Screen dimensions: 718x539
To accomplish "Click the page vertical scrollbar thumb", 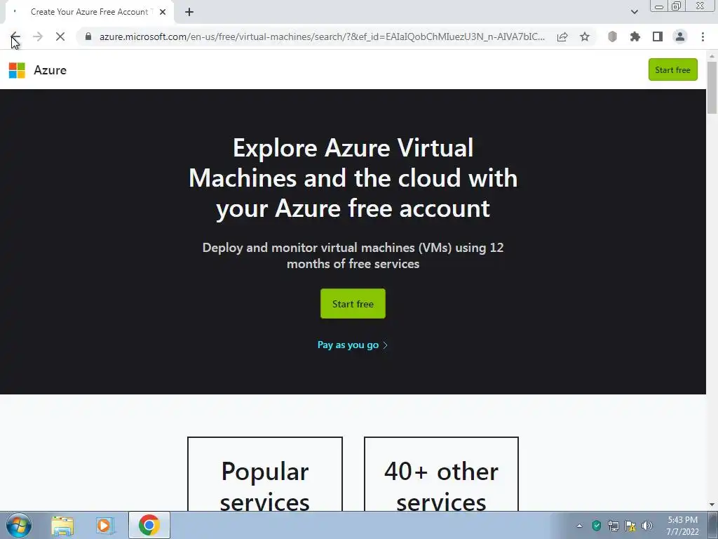I will click(712, 87).
